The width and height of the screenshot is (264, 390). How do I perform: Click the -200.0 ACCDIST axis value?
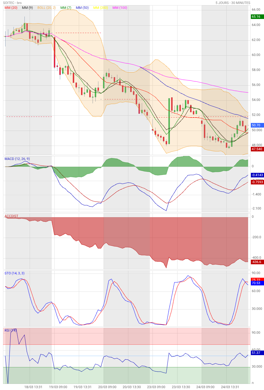257,237
